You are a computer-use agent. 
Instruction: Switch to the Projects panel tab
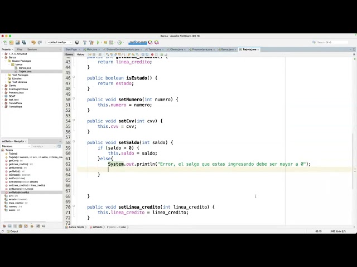point(6,50)
